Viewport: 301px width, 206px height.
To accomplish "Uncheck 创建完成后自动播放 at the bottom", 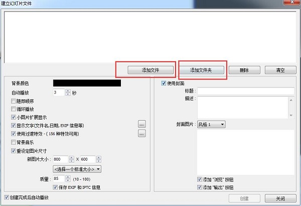I will [6, 197].
